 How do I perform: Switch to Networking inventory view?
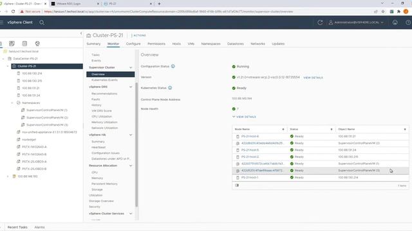pos(37,44)
